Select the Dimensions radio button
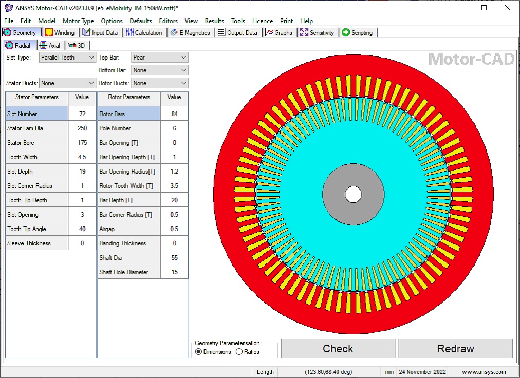This screenshot has height=378, width=520. tap(199, 352)
